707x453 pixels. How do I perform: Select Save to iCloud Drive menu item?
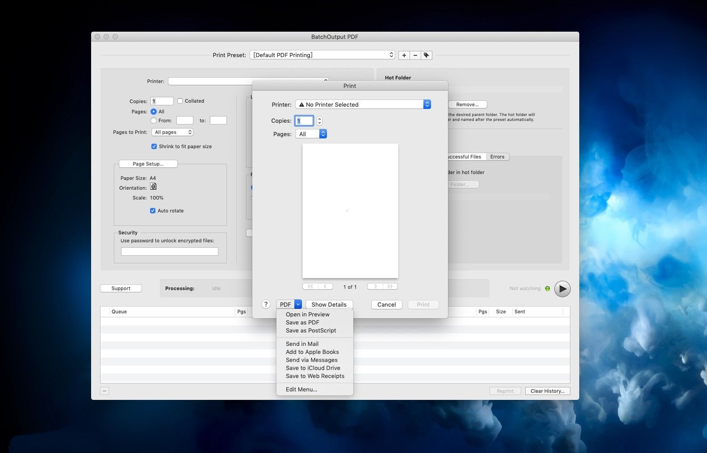coord(313,368)
